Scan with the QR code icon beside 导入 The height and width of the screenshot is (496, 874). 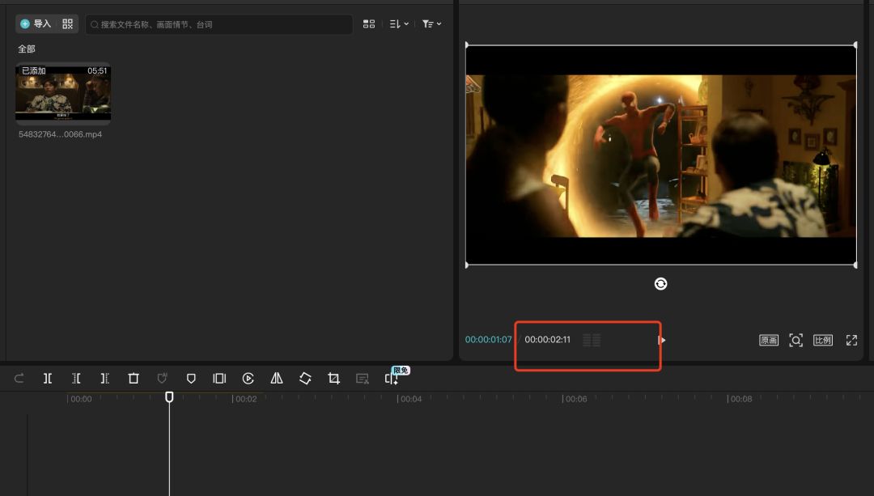click(x=67, y=24)
